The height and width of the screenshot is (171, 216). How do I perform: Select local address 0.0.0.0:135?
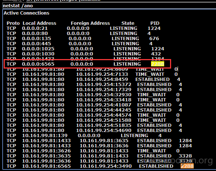36,38
